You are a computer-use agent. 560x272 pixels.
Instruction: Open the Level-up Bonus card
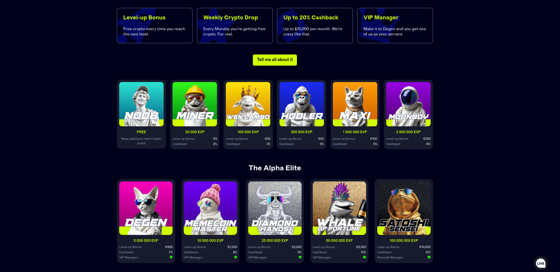point(155,26)
